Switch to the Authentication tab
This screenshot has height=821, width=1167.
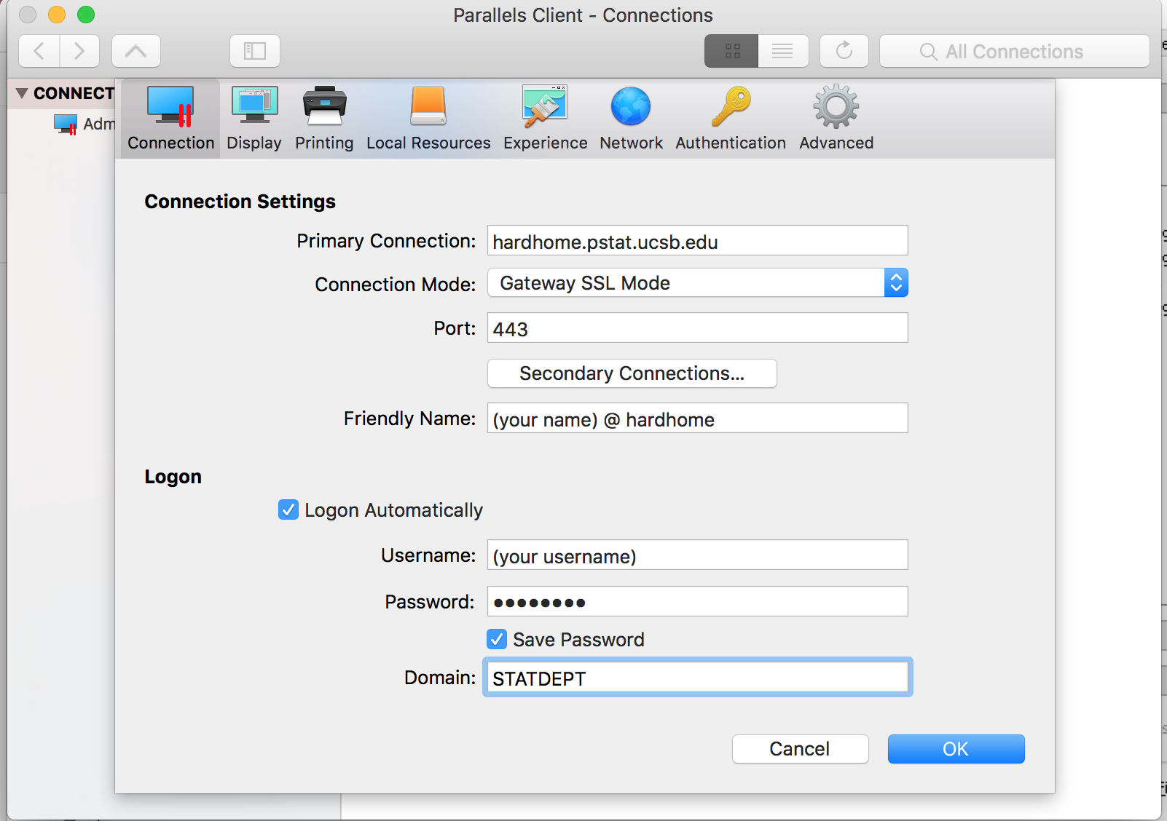[731, 119]
